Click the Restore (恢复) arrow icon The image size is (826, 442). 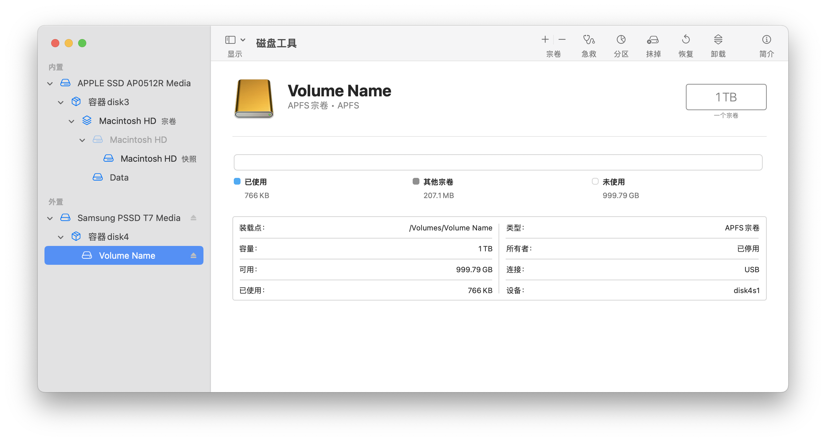tap(686, 40)
